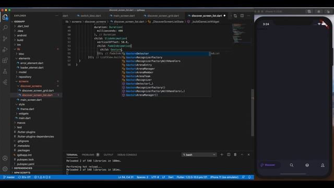Screen dimensions: 334x188
Task: Select GestureRecognizerFactory class suggestion
Action: click(166, 57)
